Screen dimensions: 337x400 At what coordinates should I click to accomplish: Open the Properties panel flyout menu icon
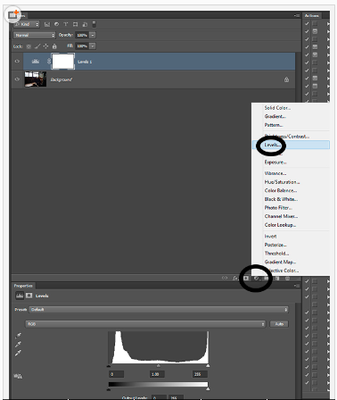(x=297, y=286)
